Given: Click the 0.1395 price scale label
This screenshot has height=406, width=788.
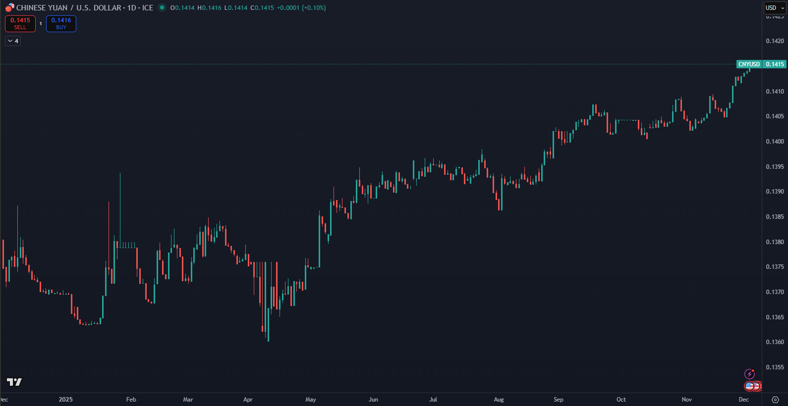Looking at the screenshot, I should 775,167.
